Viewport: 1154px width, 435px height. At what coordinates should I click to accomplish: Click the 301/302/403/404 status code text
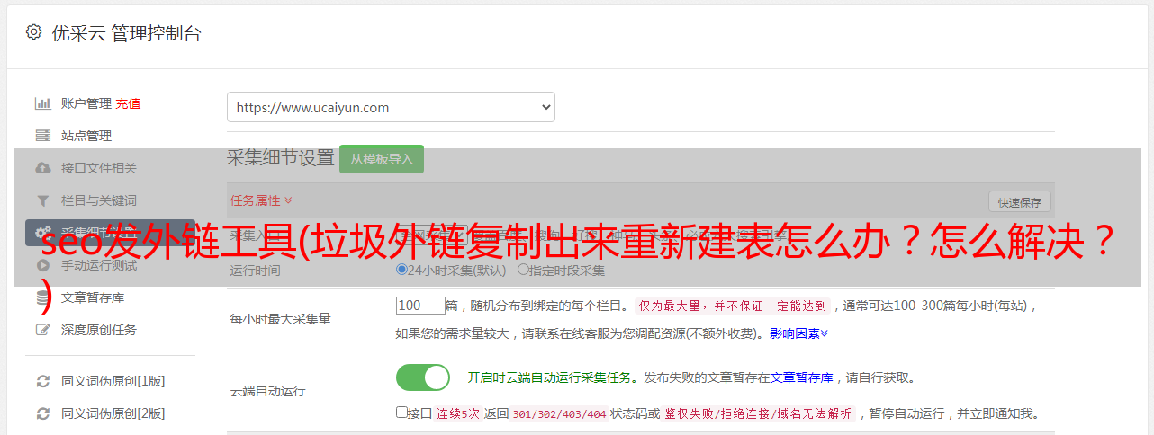pyautogui.click(x=559, y=413)
